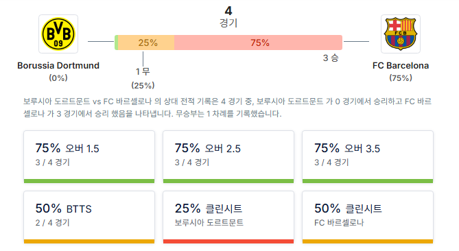Click the red 75% Barcelona win segment
This screenshot has height=251, width=459.
(x=258, y=43)
